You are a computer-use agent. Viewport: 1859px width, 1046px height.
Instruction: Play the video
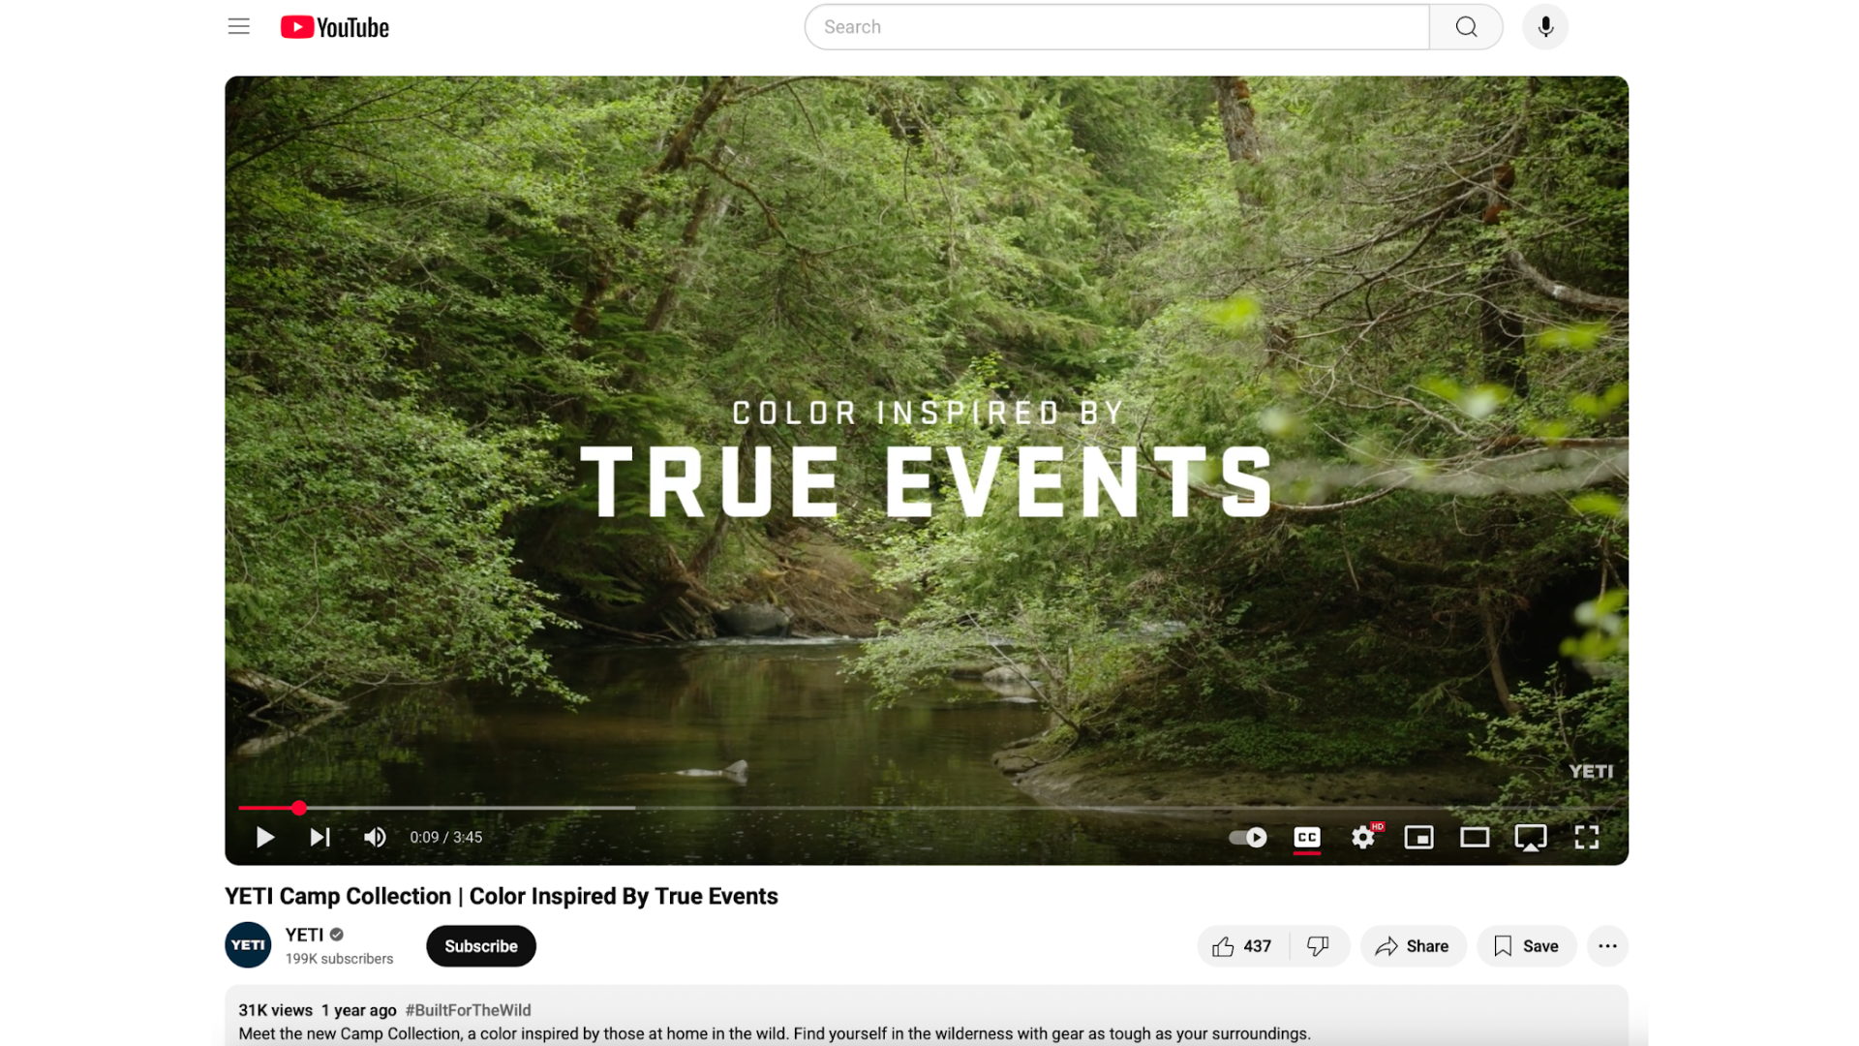tap(264, 838)
